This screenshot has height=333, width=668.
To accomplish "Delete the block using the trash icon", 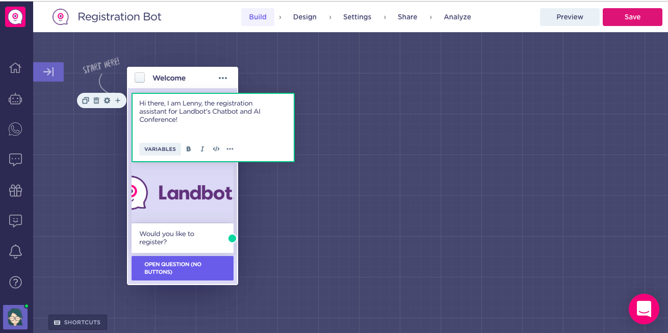I will pos(96,100).
